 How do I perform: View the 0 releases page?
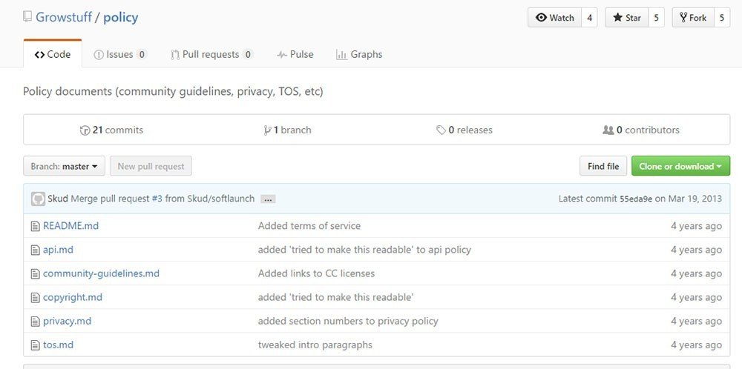464,130
